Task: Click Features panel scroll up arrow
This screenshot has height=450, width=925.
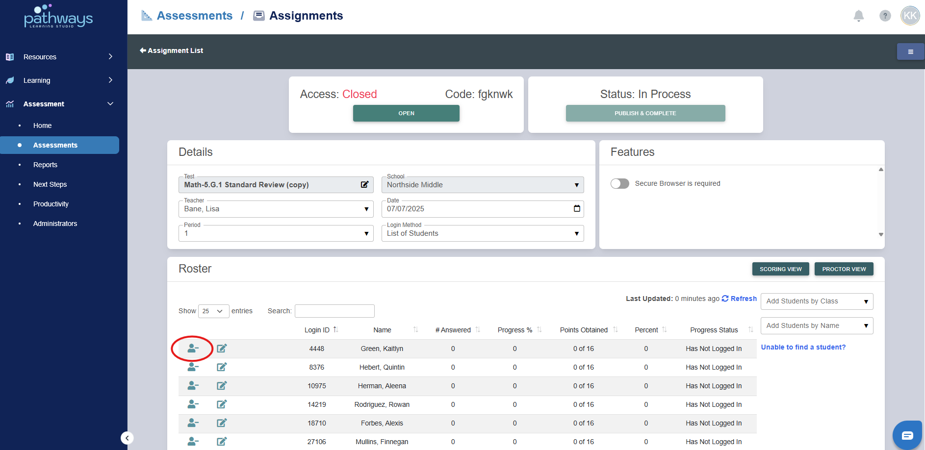Action: click(881, 170)
